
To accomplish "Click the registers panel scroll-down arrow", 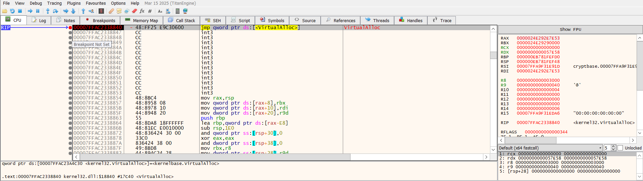I will [640, 133].
